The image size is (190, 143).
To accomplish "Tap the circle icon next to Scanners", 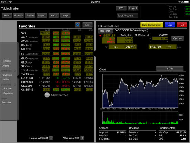I will (15, 85).
